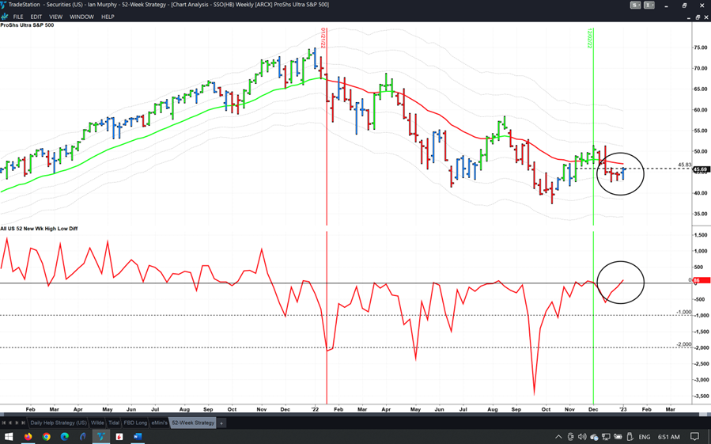
Task: Activate TradeStation taskbar icon
Action: (x=101, y=437)
